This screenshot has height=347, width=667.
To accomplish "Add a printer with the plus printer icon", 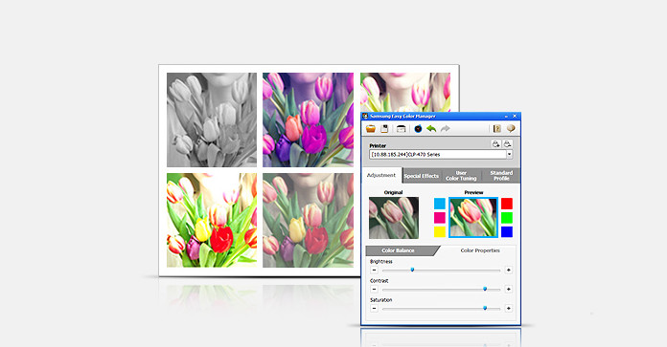I will (496, 143).
